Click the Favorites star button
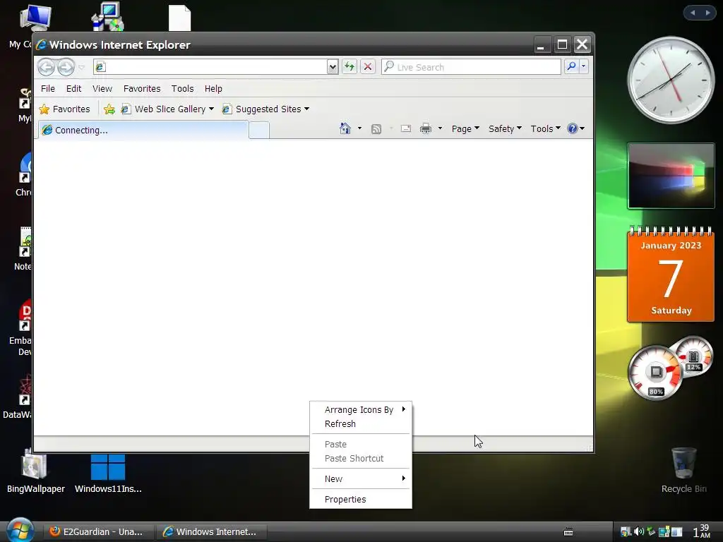The width and height of the screenshot is (723, 542). click(x=64, y=109)
